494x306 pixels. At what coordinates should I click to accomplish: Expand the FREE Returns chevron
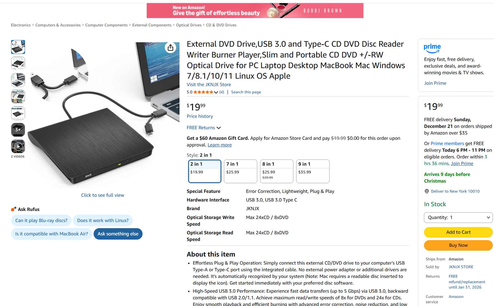(219, 128)
